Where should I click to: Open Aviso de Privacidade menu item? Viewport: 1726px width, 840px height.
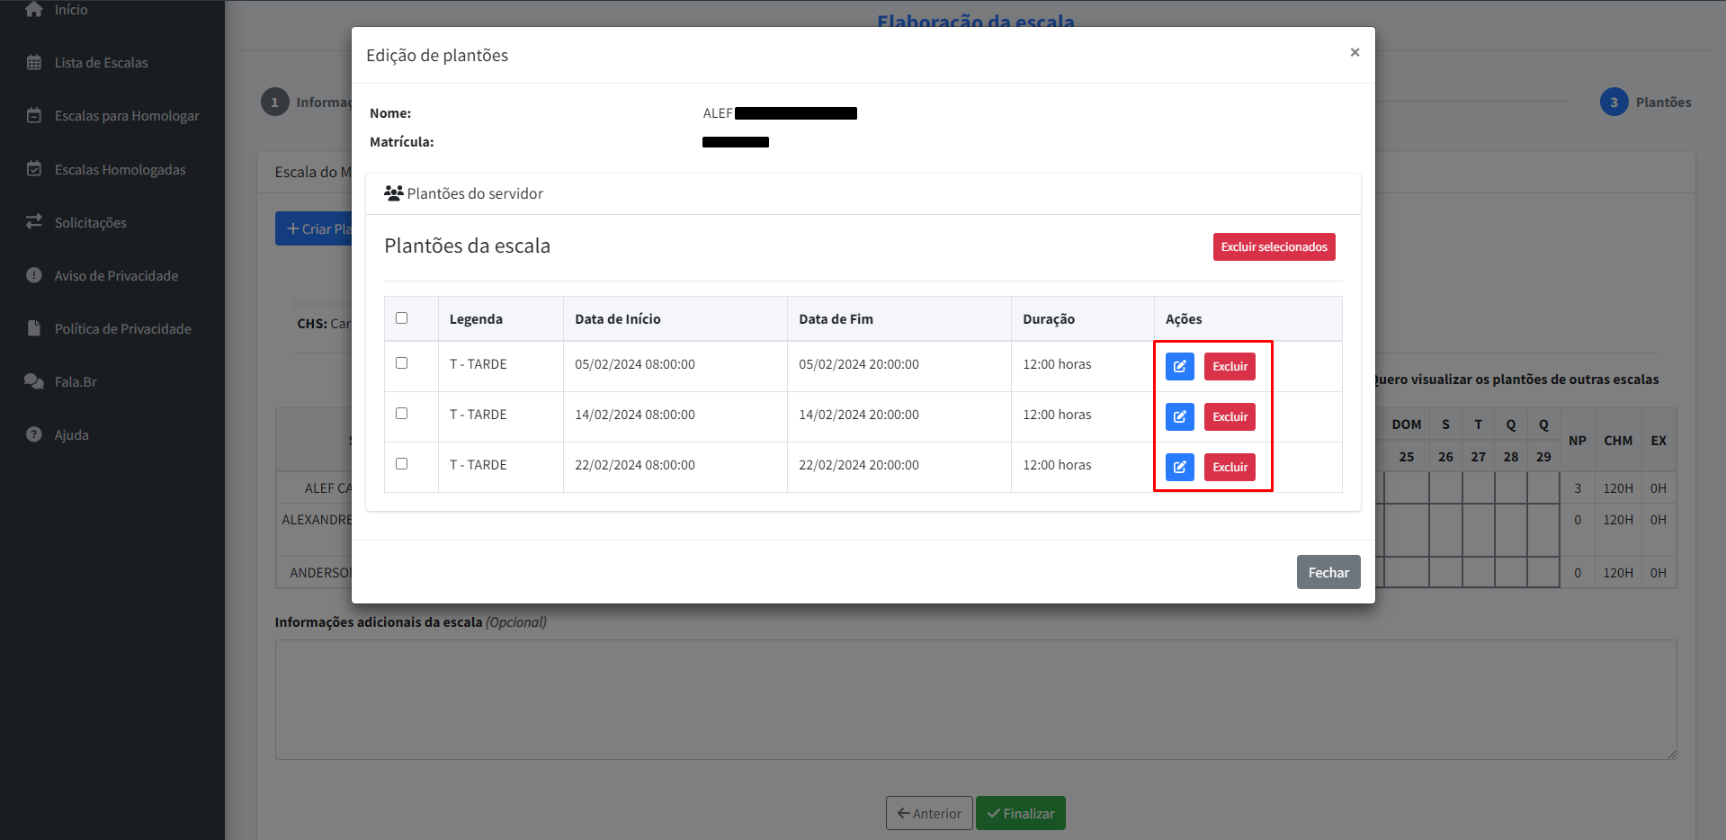(116, 275)
